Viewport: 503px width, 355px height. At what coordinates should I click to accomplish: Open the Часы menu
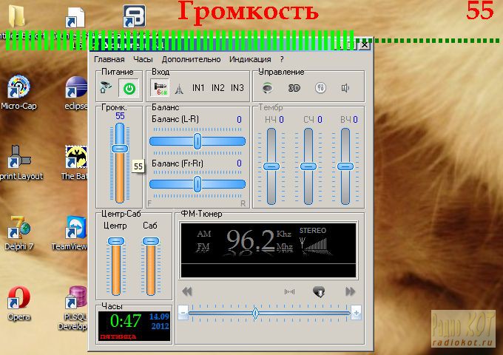coord(143,59)
